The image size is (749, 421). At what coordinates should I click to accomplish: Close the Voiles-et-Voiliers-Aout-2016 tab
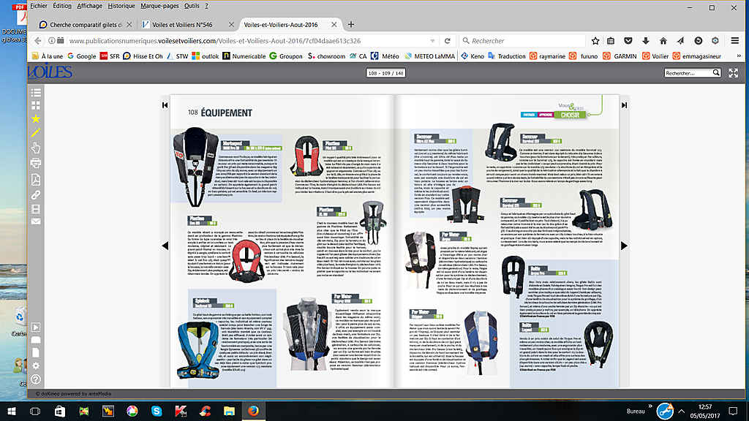click(x=334, y=25)
